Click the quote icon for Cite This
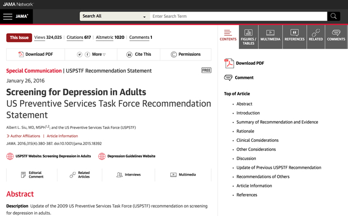Screen dimensions: 348x216 [x=129, y=55]
